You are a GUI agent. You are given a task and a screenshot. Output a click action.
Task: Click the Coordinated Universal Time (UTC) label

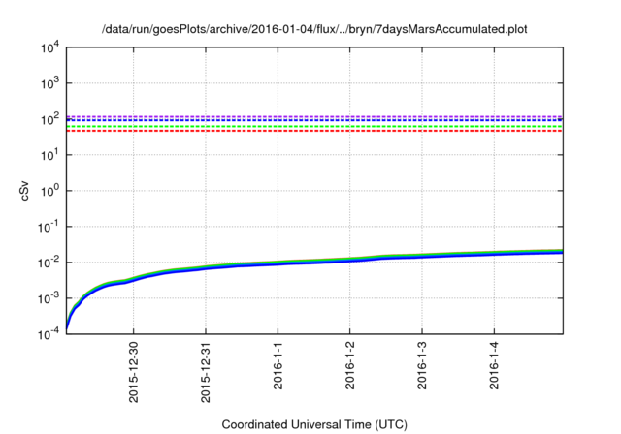[314, 425]
